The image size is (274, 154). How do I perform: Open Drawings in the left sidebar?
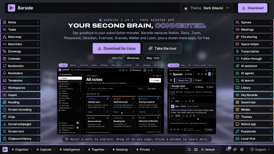[x=21, y=52]
